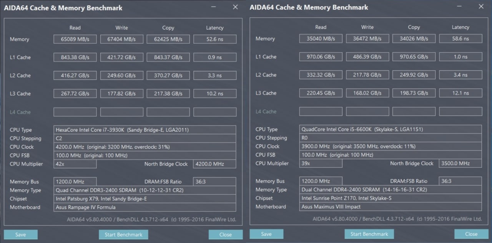Select memory copy value 34026 MB/s
This screenshot has height=243, width=492.
(x=414, y=38)
